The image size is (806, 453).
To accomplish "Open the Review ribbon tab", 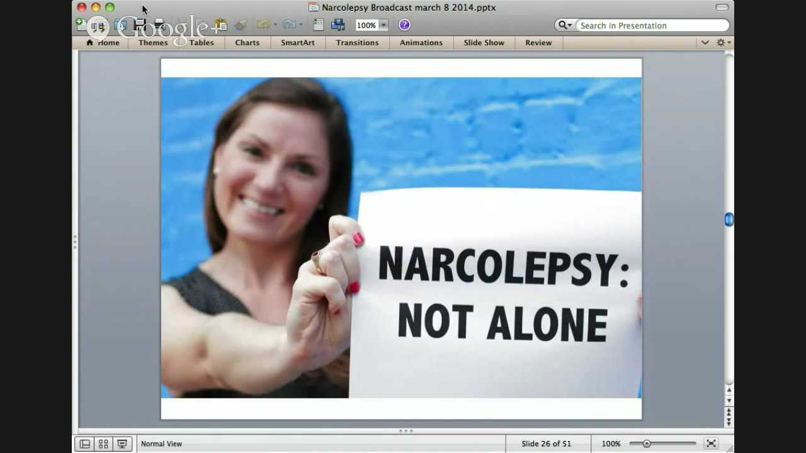I will [538, 43].
